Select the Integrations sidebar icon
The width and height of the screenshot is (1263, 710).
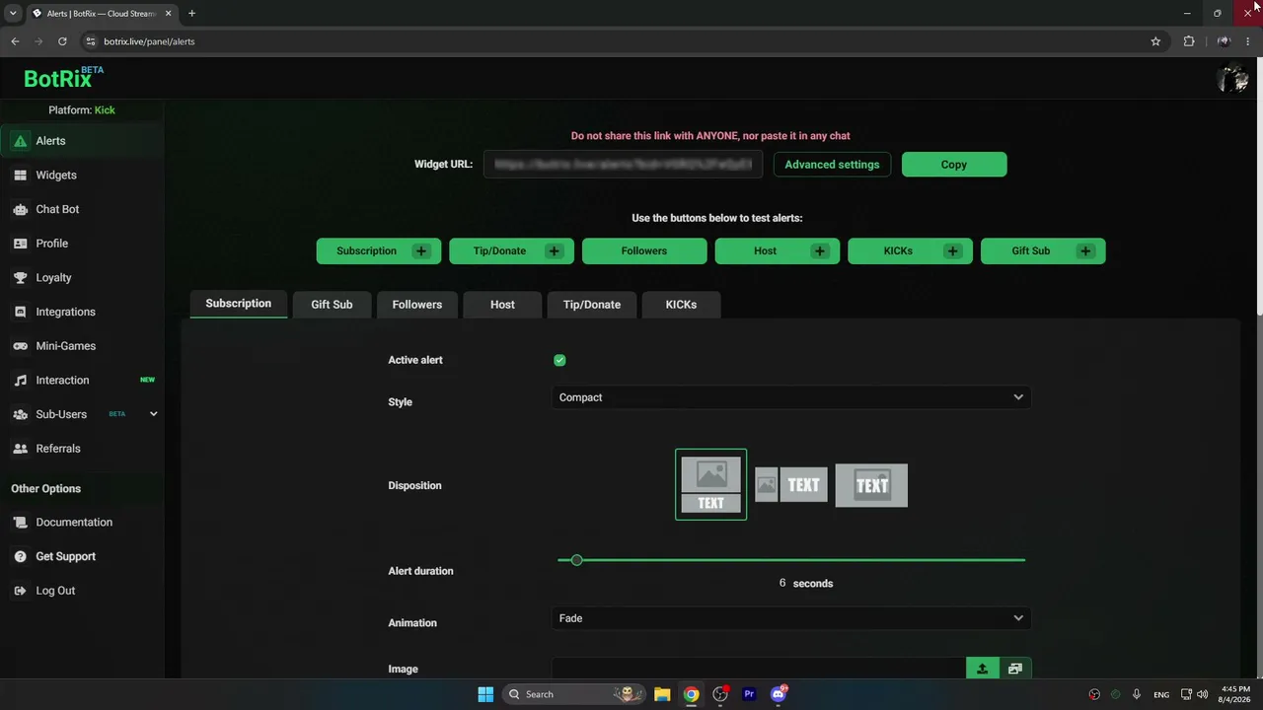point(20,312)
